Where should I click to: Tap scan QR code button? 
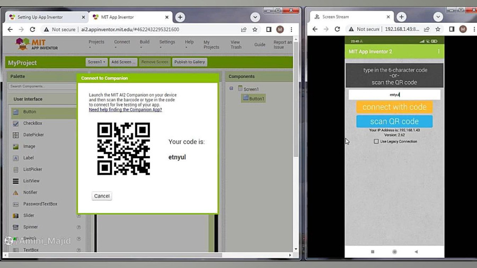pyautogui.click(x=394, y=121)
